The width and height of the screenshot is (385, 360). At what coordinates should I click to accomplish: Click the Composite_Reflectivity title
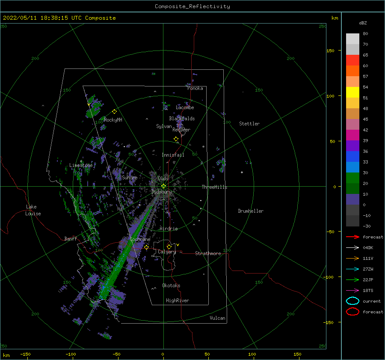point(192,6)
